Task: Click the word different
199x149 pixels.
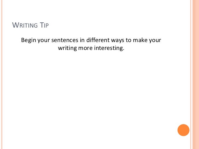Action: click(98, 41)
